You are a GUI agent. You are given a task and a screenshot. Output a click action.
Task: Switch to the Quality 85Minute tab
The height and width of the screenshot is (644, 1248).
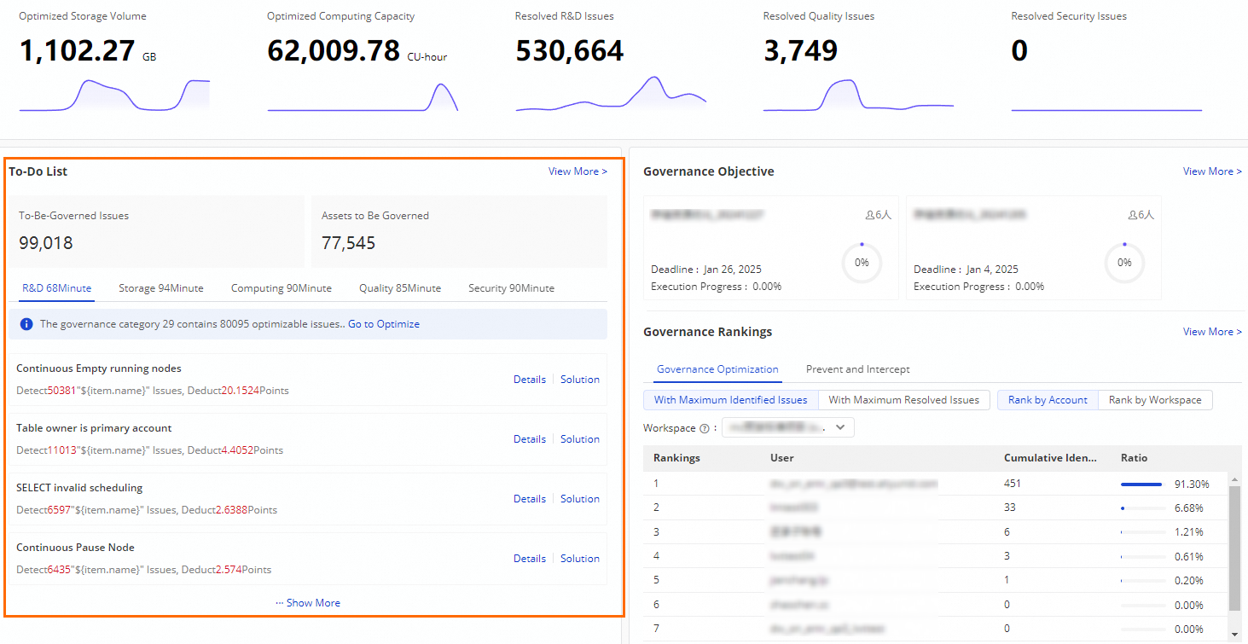400,288
